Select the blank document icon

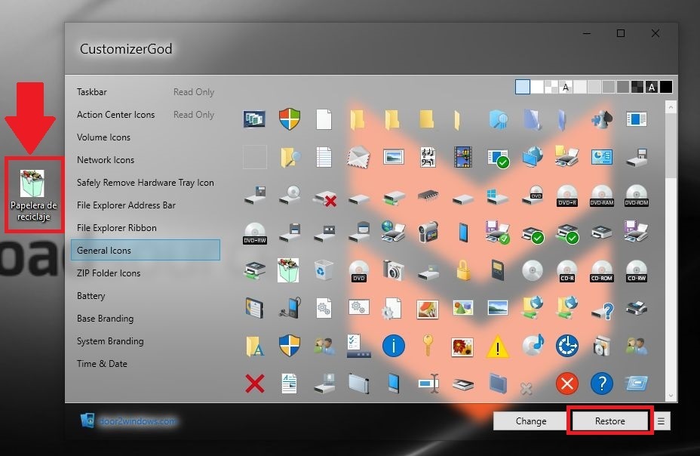coord(324,119)
